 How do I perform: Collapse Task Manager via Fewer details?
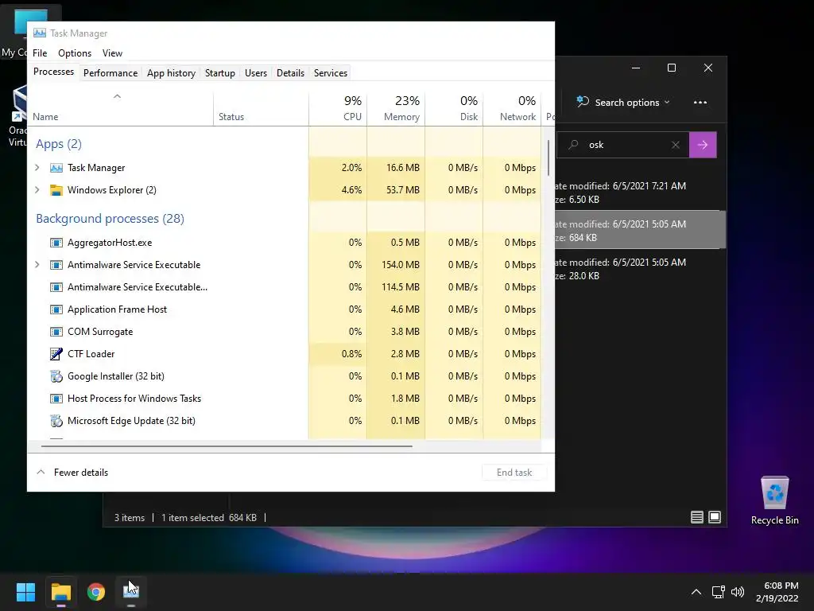coord(72,473)
